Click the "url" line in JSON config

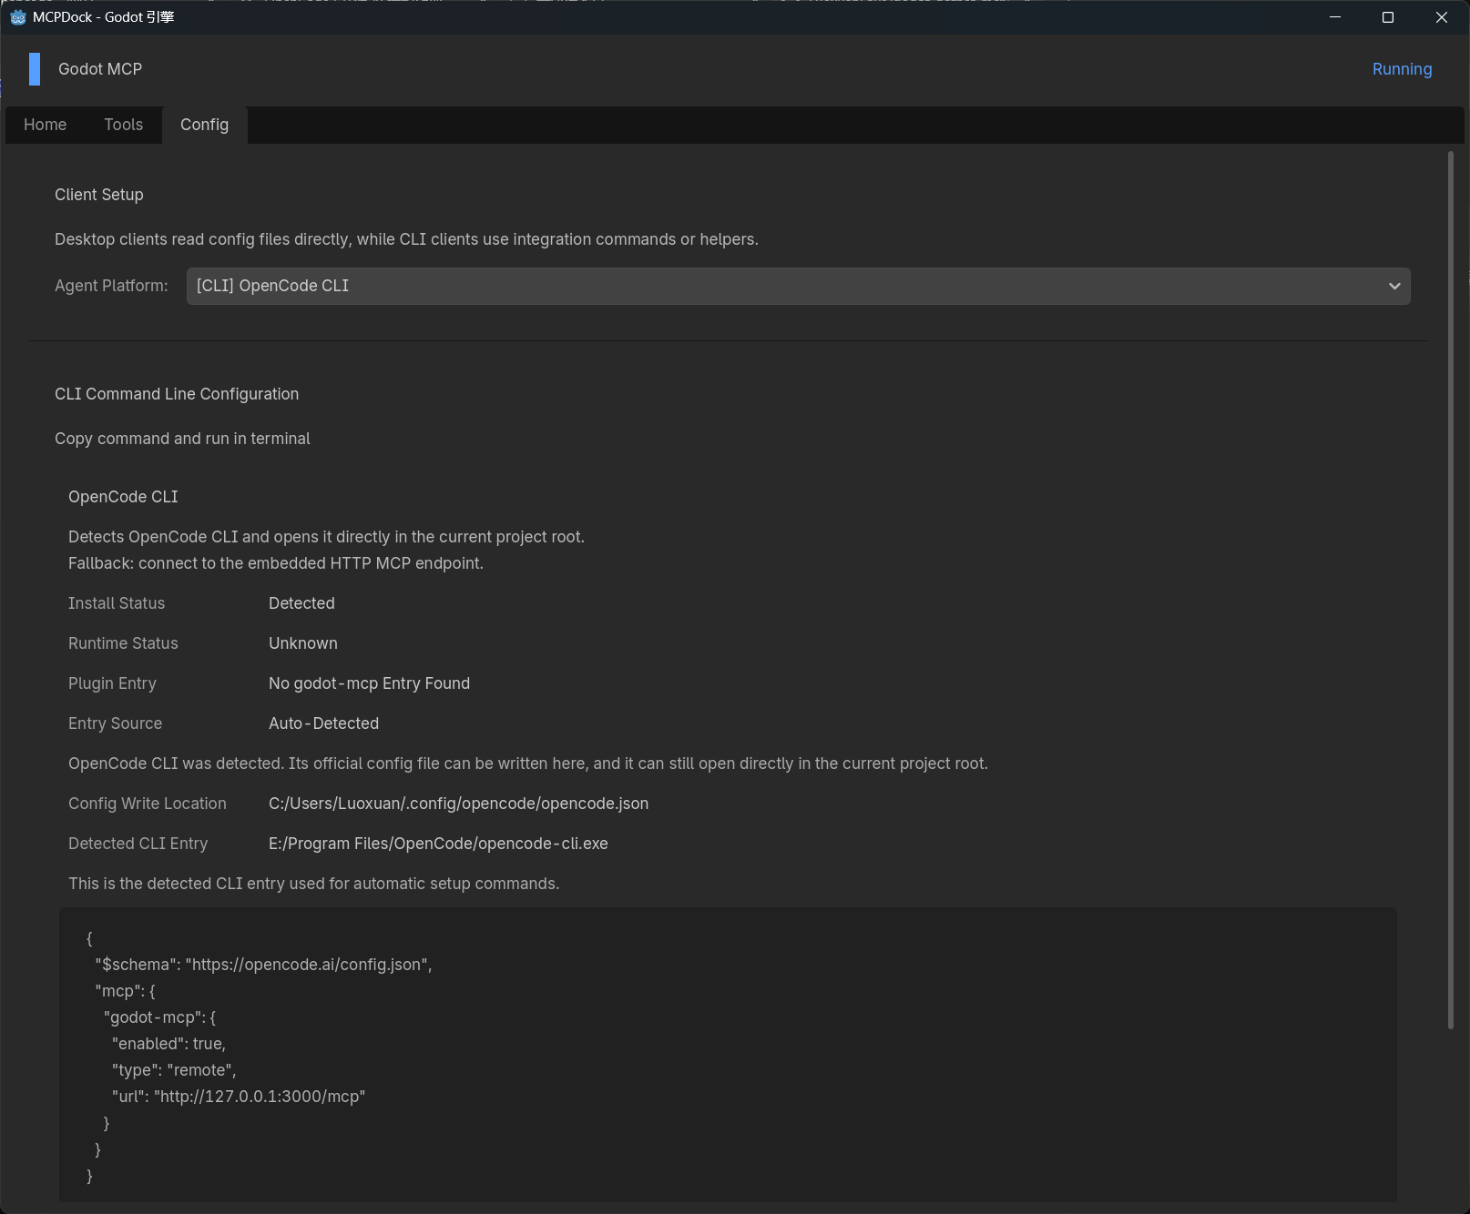click(x=239, y=1097)
